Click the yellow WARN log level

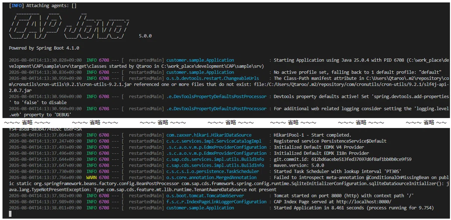click(x=92, y=178)
